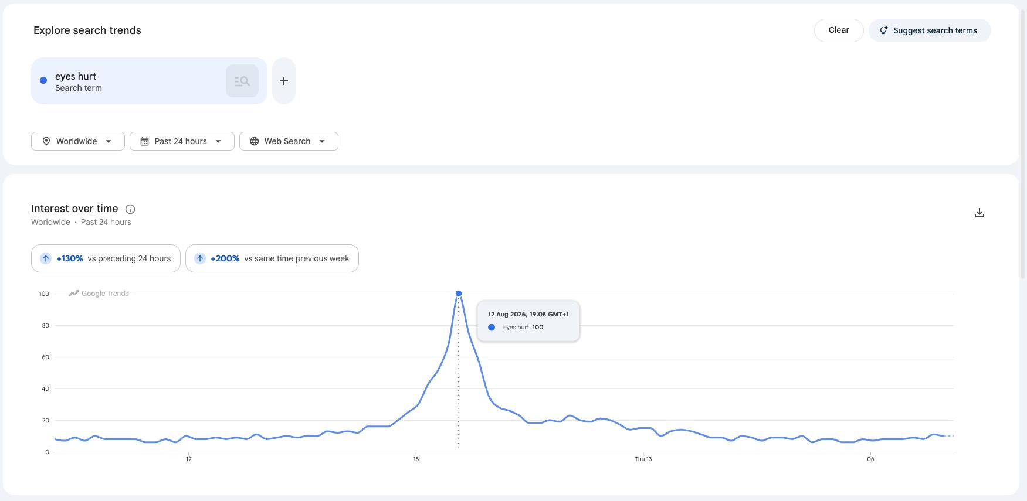Expand the Worldwide region dropdown
Viewport: 1027px width, 501px height.
tap(78, 141)
